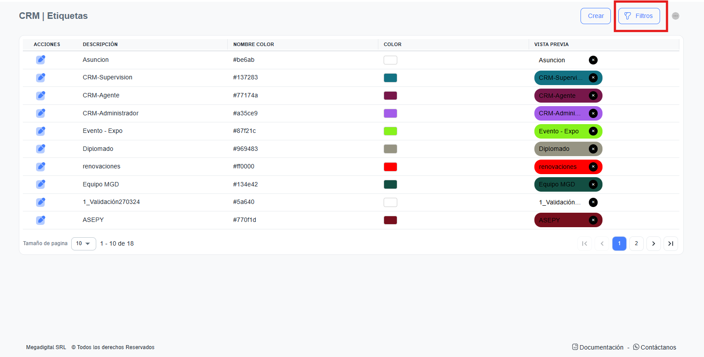Screen dimensions: 704x357
Task: Open edit for the Evento - Expo tag
Action: coord(40,131)
